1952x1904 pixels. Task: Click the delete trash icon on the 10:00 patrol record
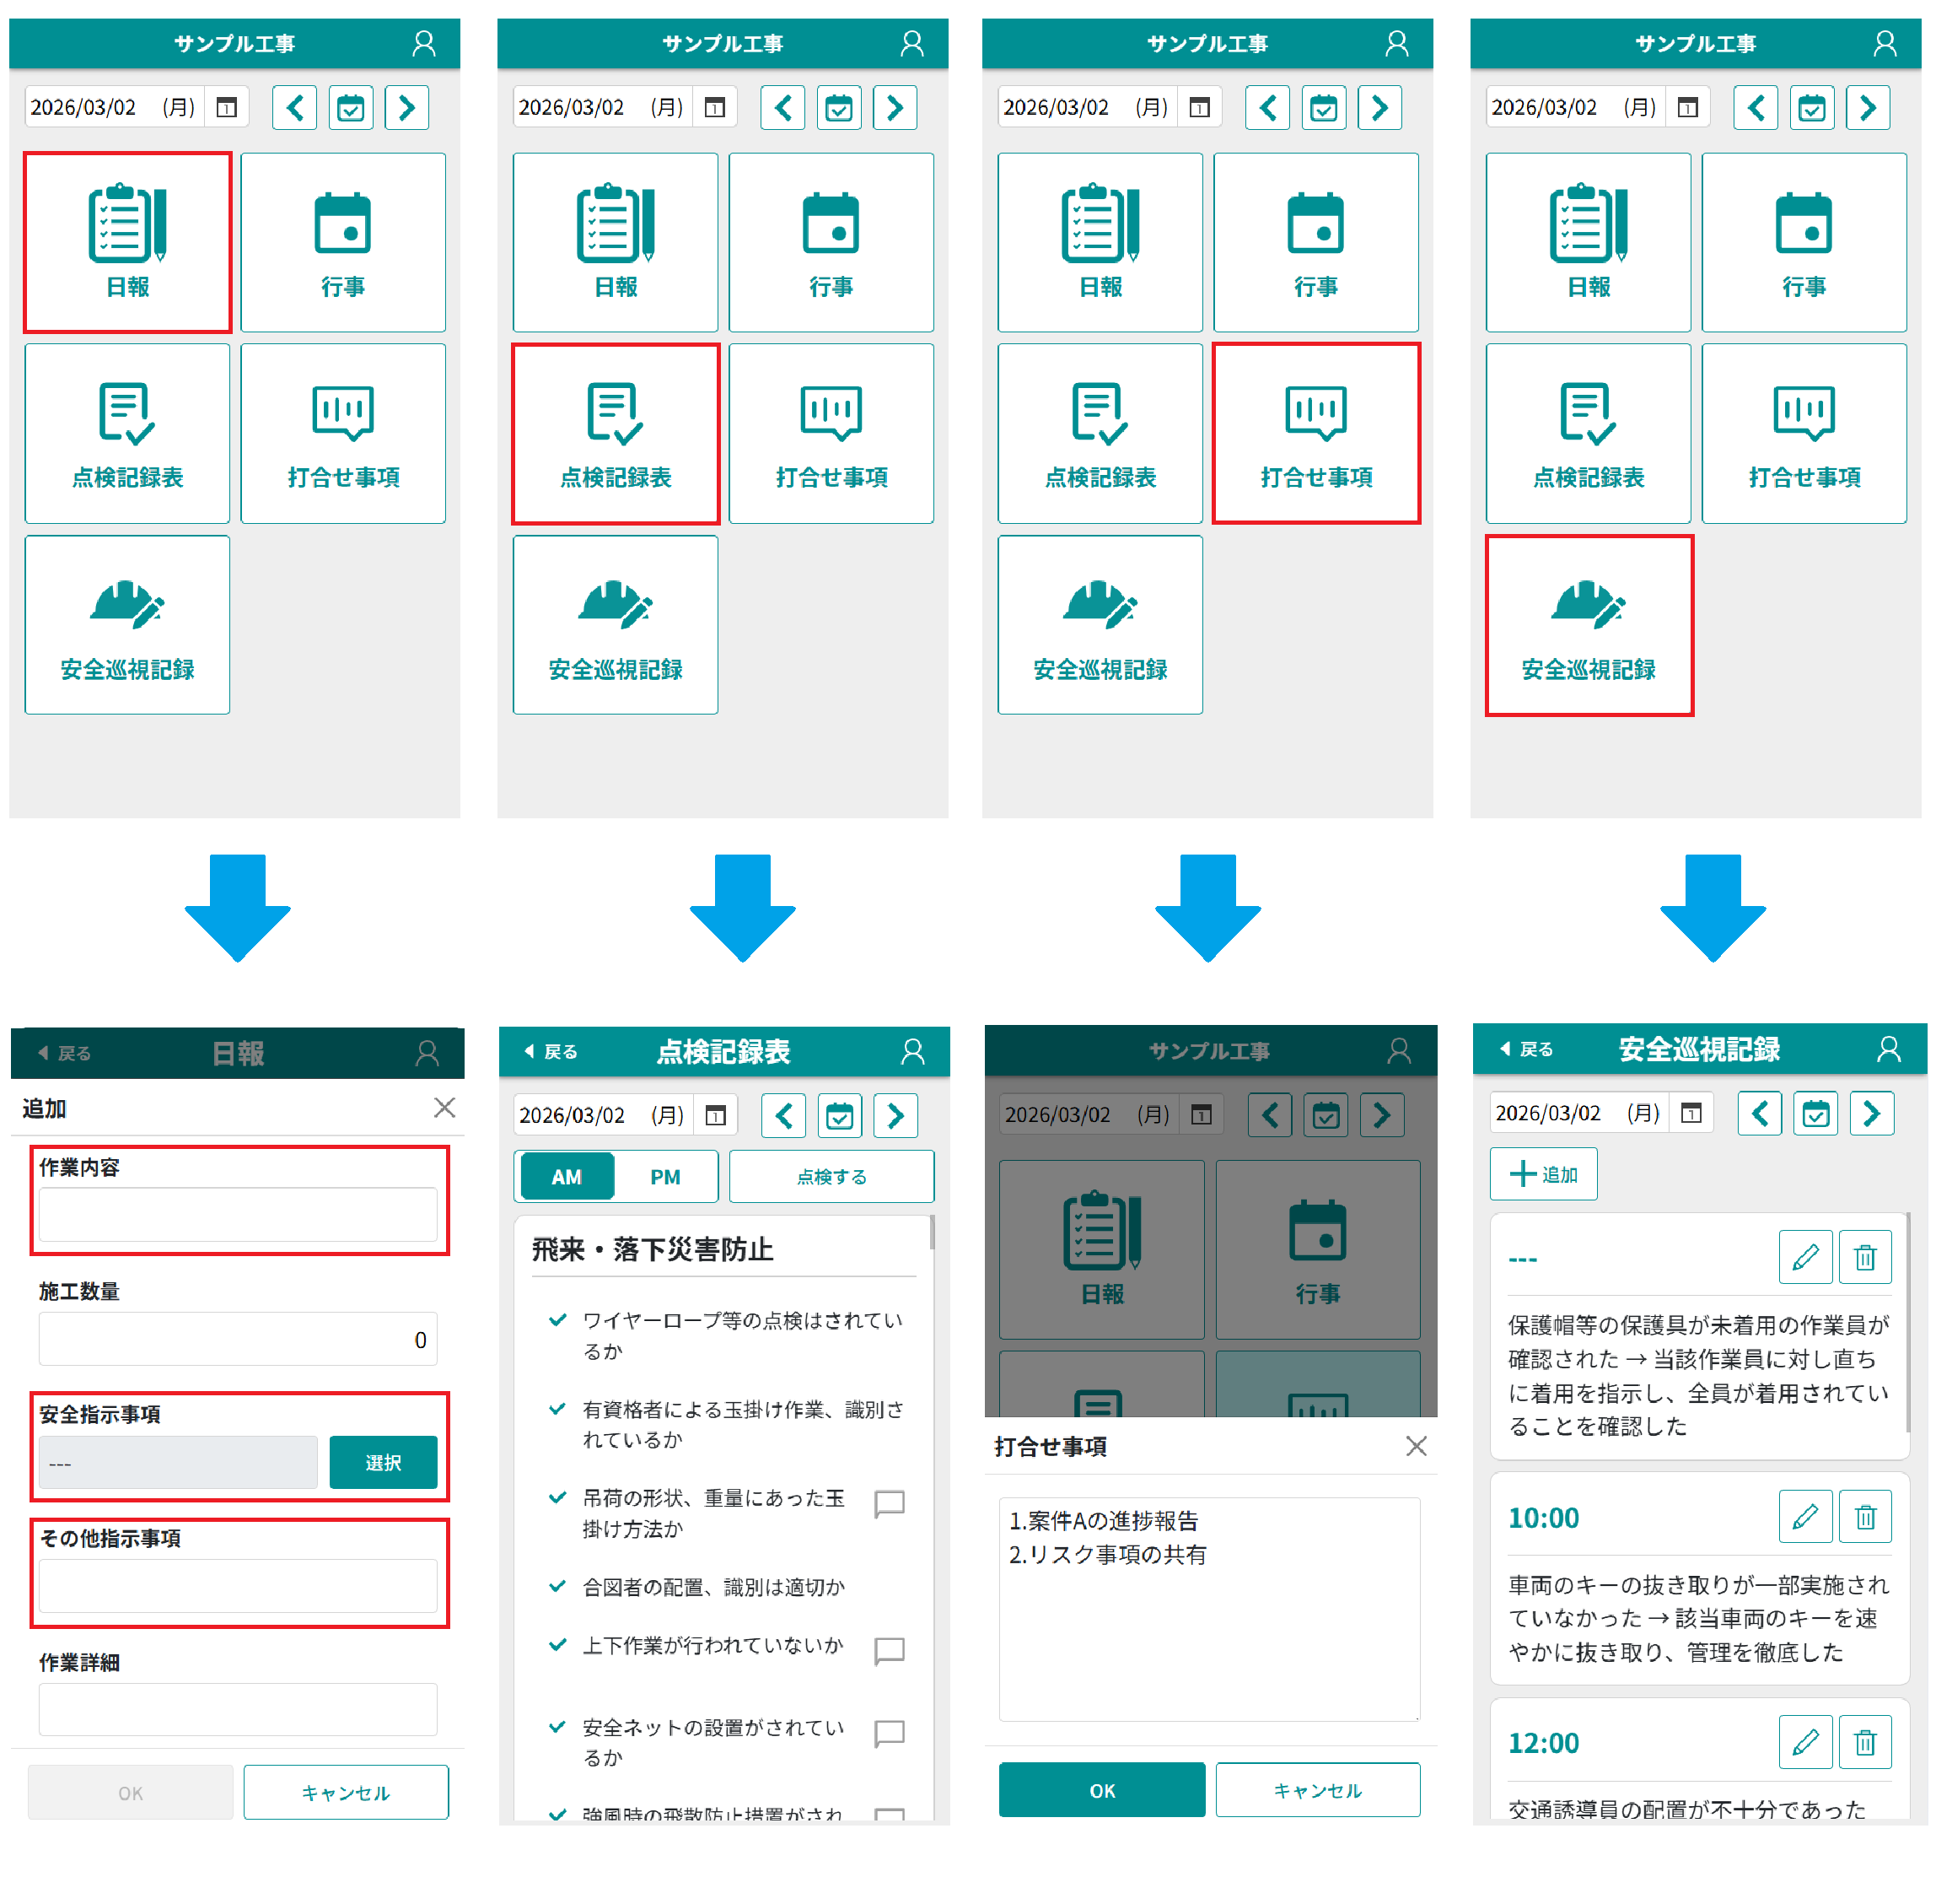(1864, 1517)
